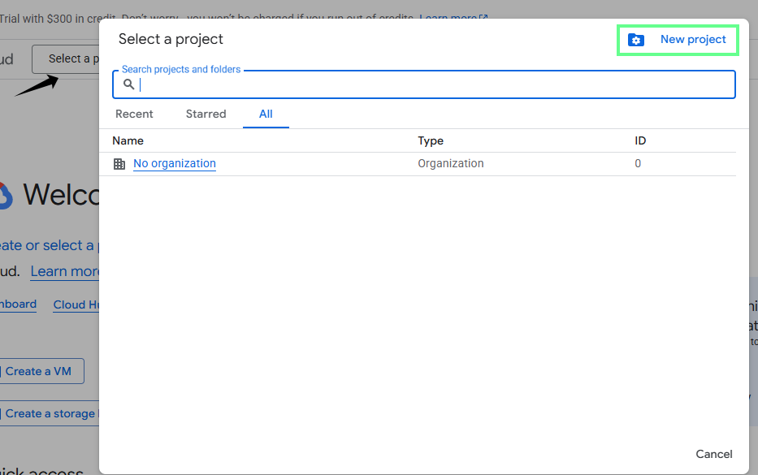The height and width of the screenshot is (475, 758).
Task: Click the building icon beside No organization
Action: pyautogui.click(x=119, y=163)
